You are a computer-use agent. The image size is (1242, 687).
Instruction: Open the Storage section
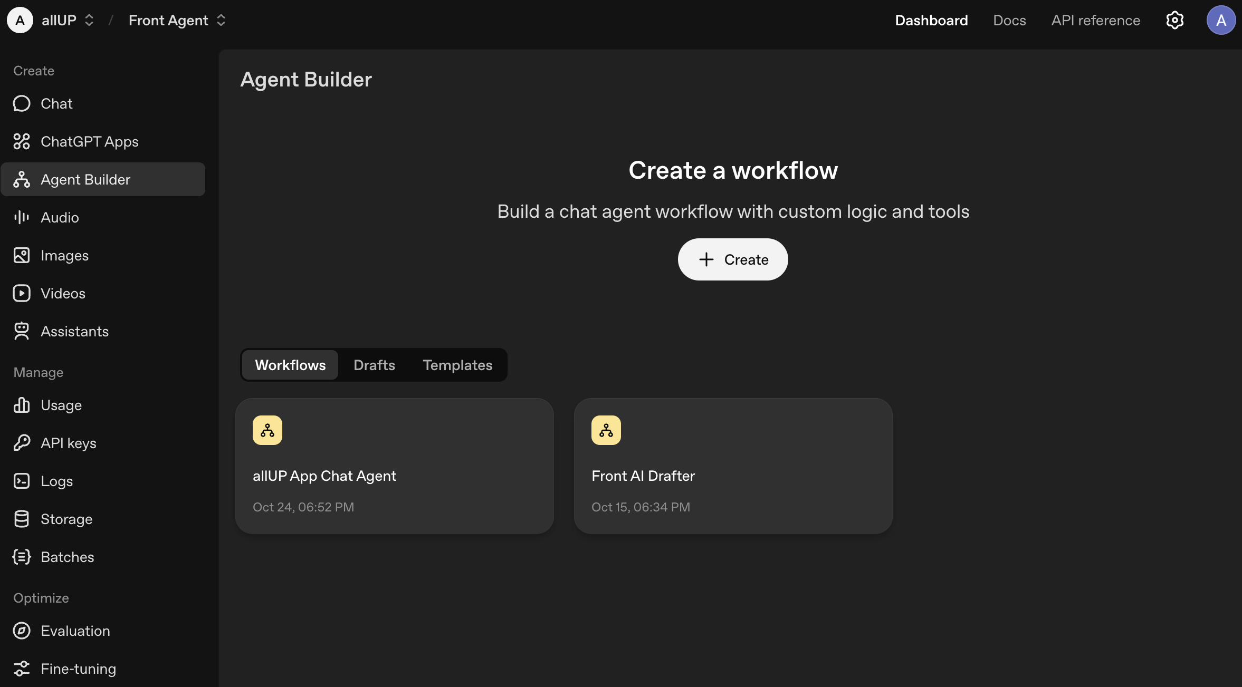pyautogui.click(x=66, y=519)
